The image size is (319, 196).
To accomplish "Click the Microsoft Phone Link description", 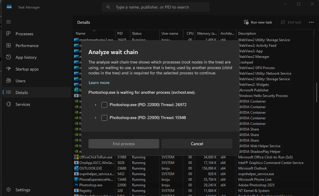I will coord(255,179).
